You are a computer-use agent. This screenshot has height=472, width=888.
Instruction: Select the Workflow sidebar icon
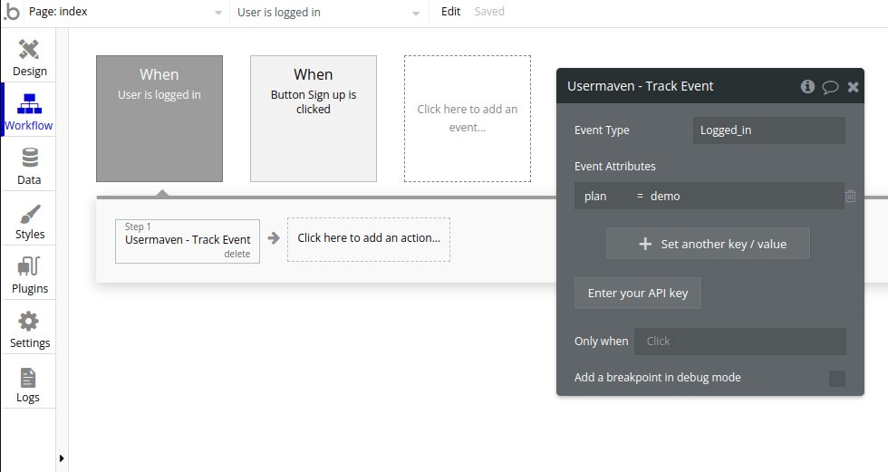(29, 103)
